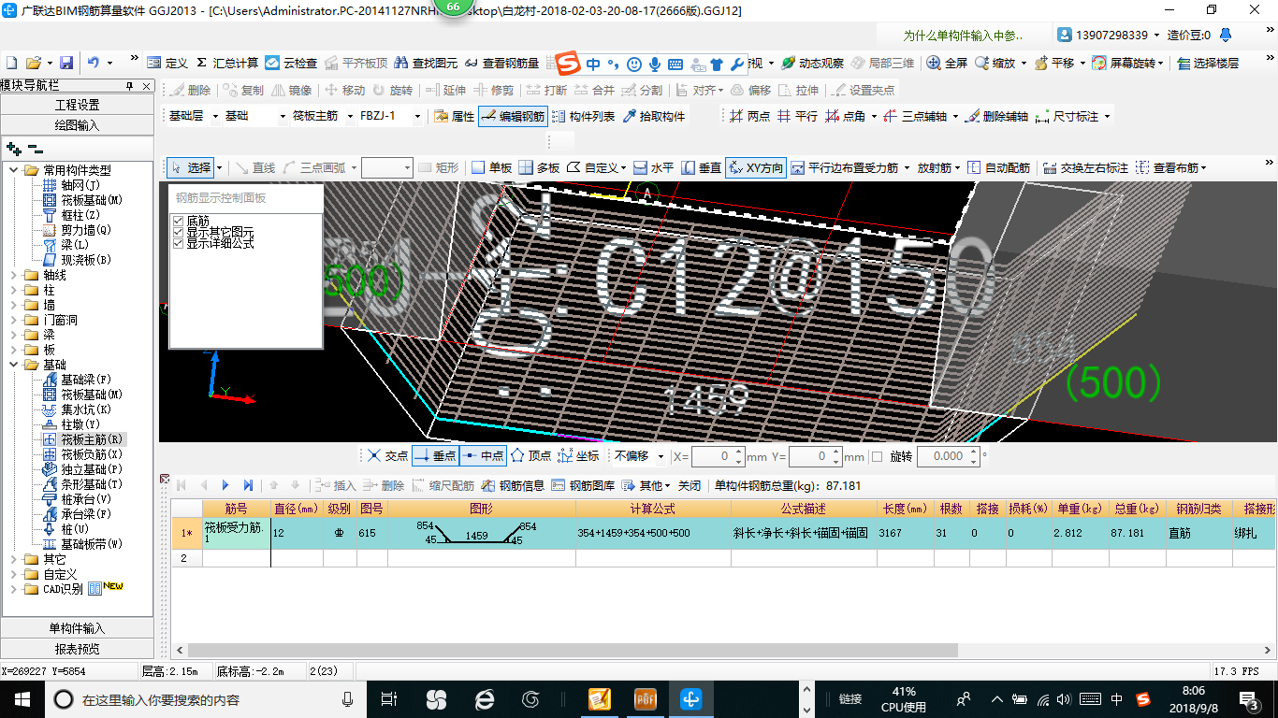Uncheck 显示详细公式 checkbox
The width and height of the screenshot is (1278, 718).
point(178,243)
